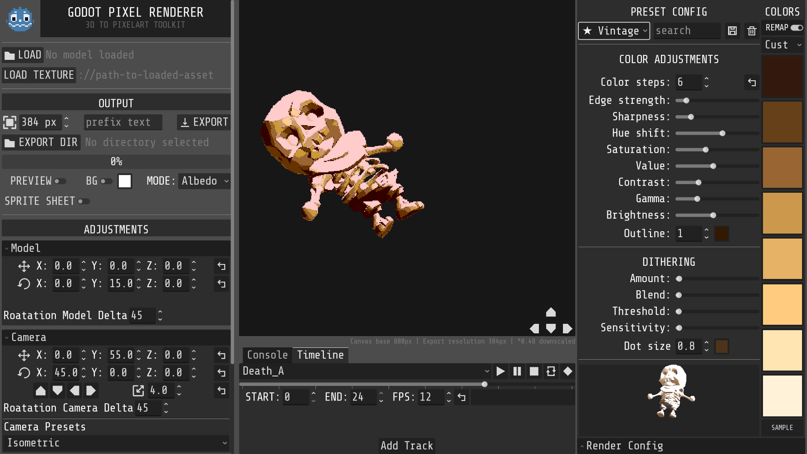
Task: Reset the timeline START/END/FPS values
Action: coord(461,397)
